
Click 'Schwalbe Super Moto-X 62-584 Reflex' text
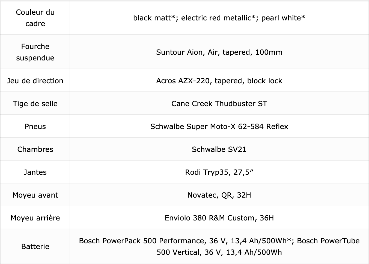click(x=219, y=127)
